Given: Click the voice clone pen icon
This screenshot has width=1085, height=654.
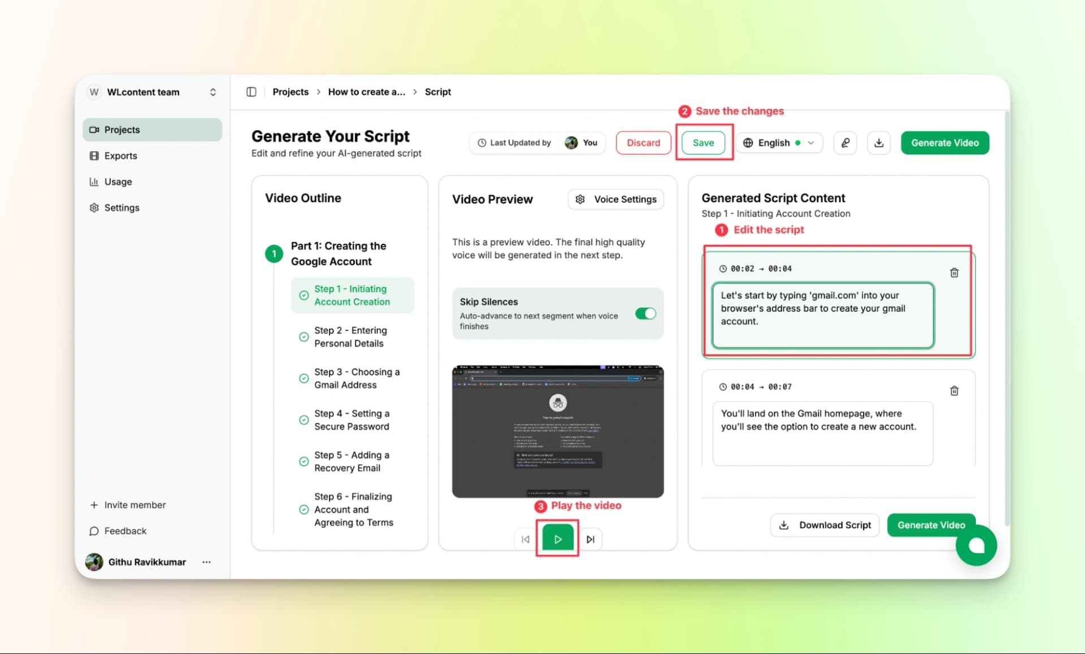Looking at the screenshot, I should (845, 143).
